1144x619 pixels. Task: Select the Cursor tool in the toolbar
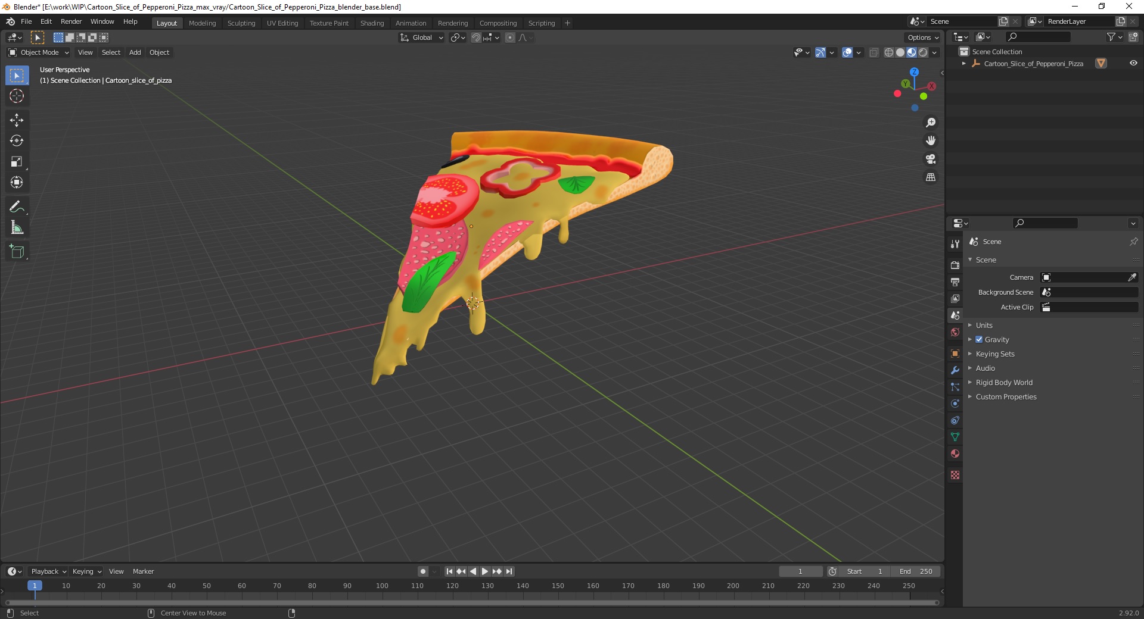click(17, 96)
